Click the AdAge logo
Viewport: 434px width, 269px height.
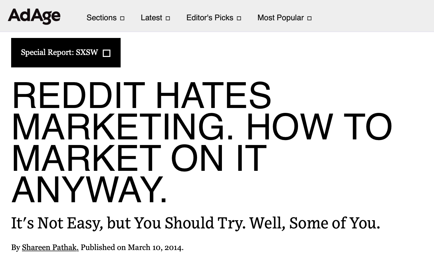[x=34, y=16]
